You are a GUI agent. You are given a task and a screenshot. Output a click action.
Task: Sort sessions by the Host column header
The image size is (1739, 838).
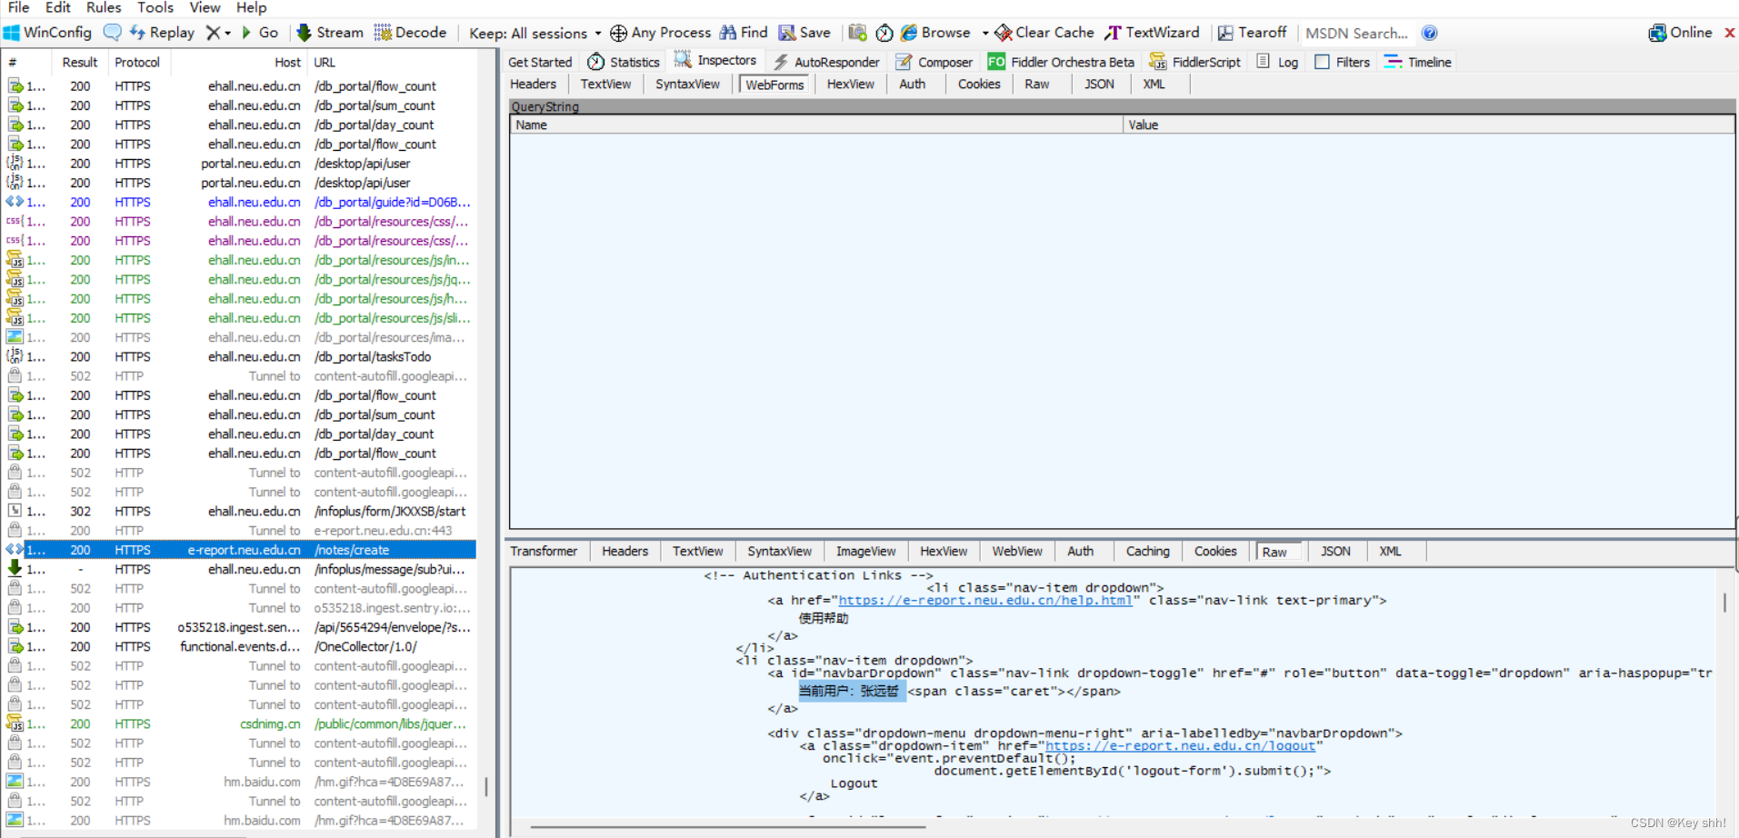[239, 62]
